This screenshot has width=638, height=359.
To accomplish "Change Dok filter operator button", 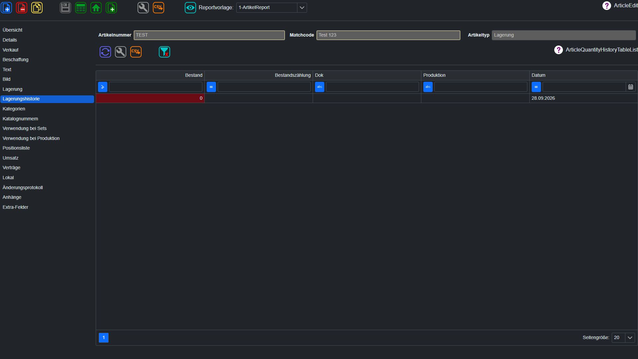I will coord(320,87).
